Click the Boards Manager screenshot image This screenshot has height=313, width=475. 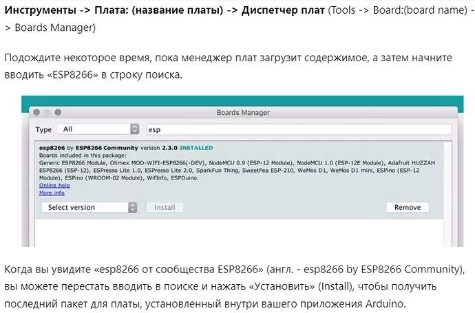242,171
